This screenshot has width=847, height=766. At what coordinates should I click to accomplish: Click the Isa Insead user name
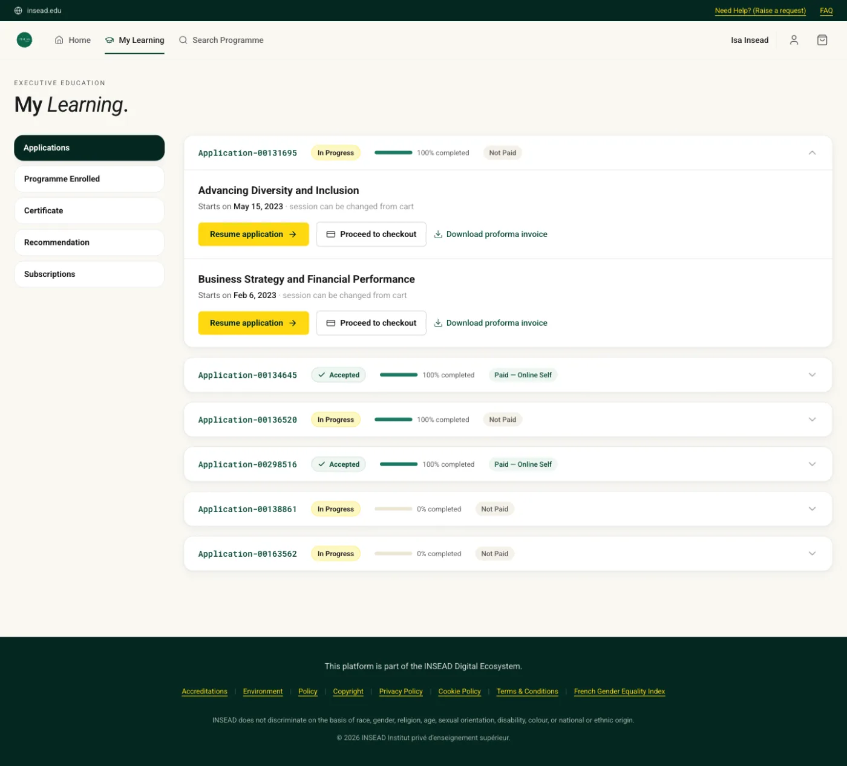pos(750,40)
